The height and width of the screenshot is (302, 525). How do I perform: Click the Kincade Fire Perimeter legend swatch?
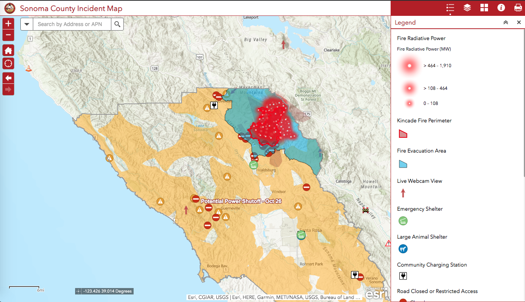pos(403,134)
